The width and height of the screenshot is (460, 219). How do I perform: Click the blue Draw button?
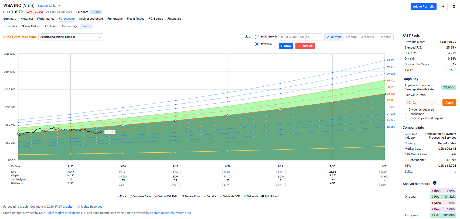[286, 46]
